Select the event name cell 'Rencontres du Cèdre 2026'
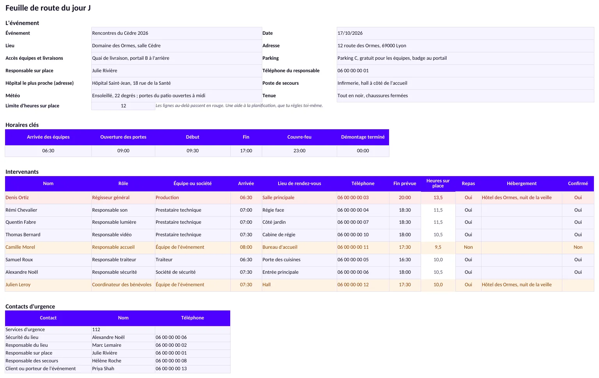 pos(176,33)
